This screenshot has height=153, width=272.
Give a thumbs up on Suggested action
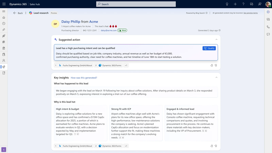[212, 65]
